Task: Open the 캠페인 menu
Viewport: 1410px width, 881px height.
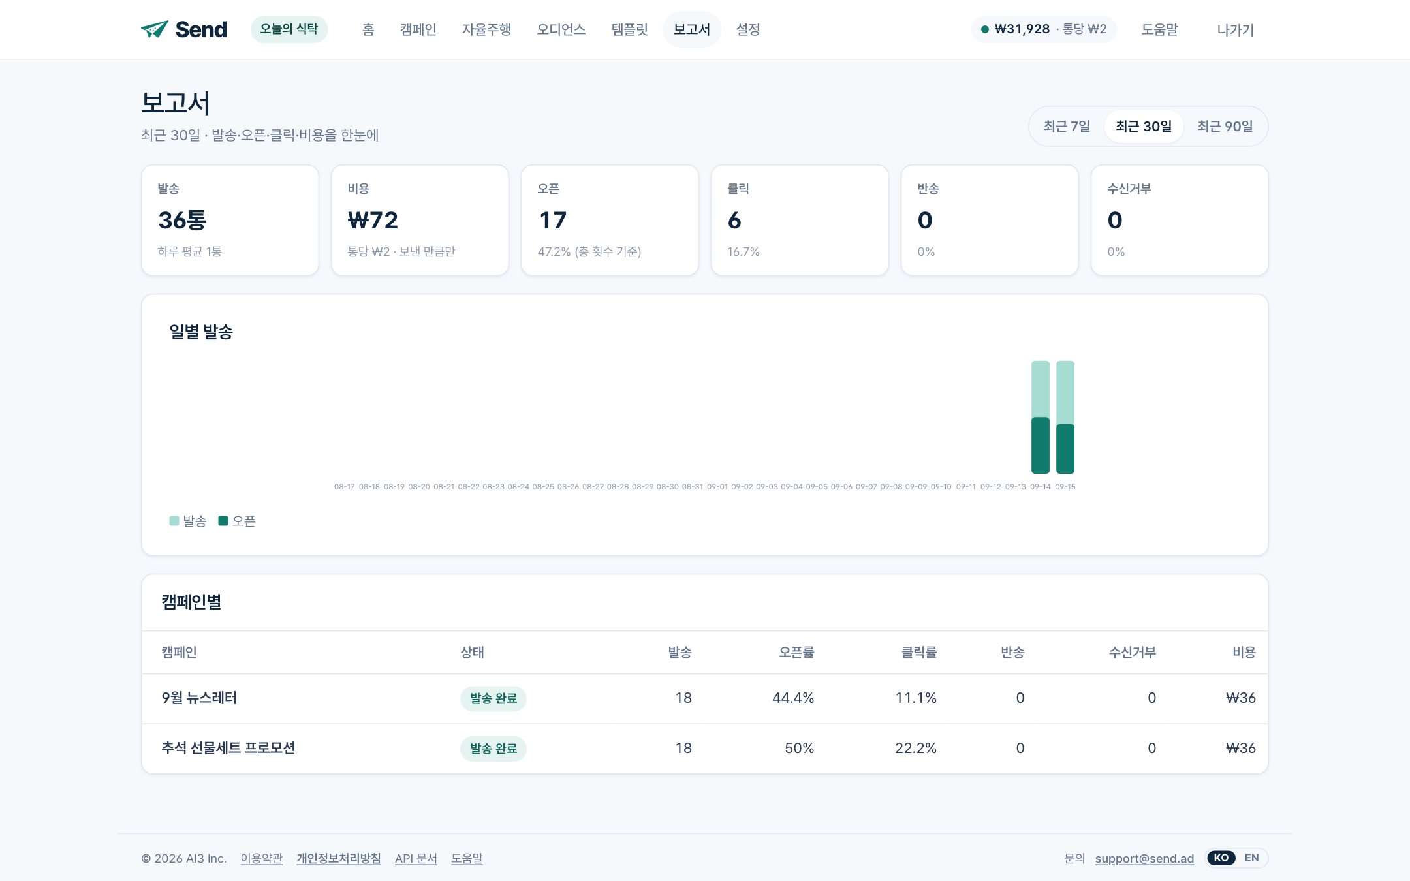Action: [418, 29]
